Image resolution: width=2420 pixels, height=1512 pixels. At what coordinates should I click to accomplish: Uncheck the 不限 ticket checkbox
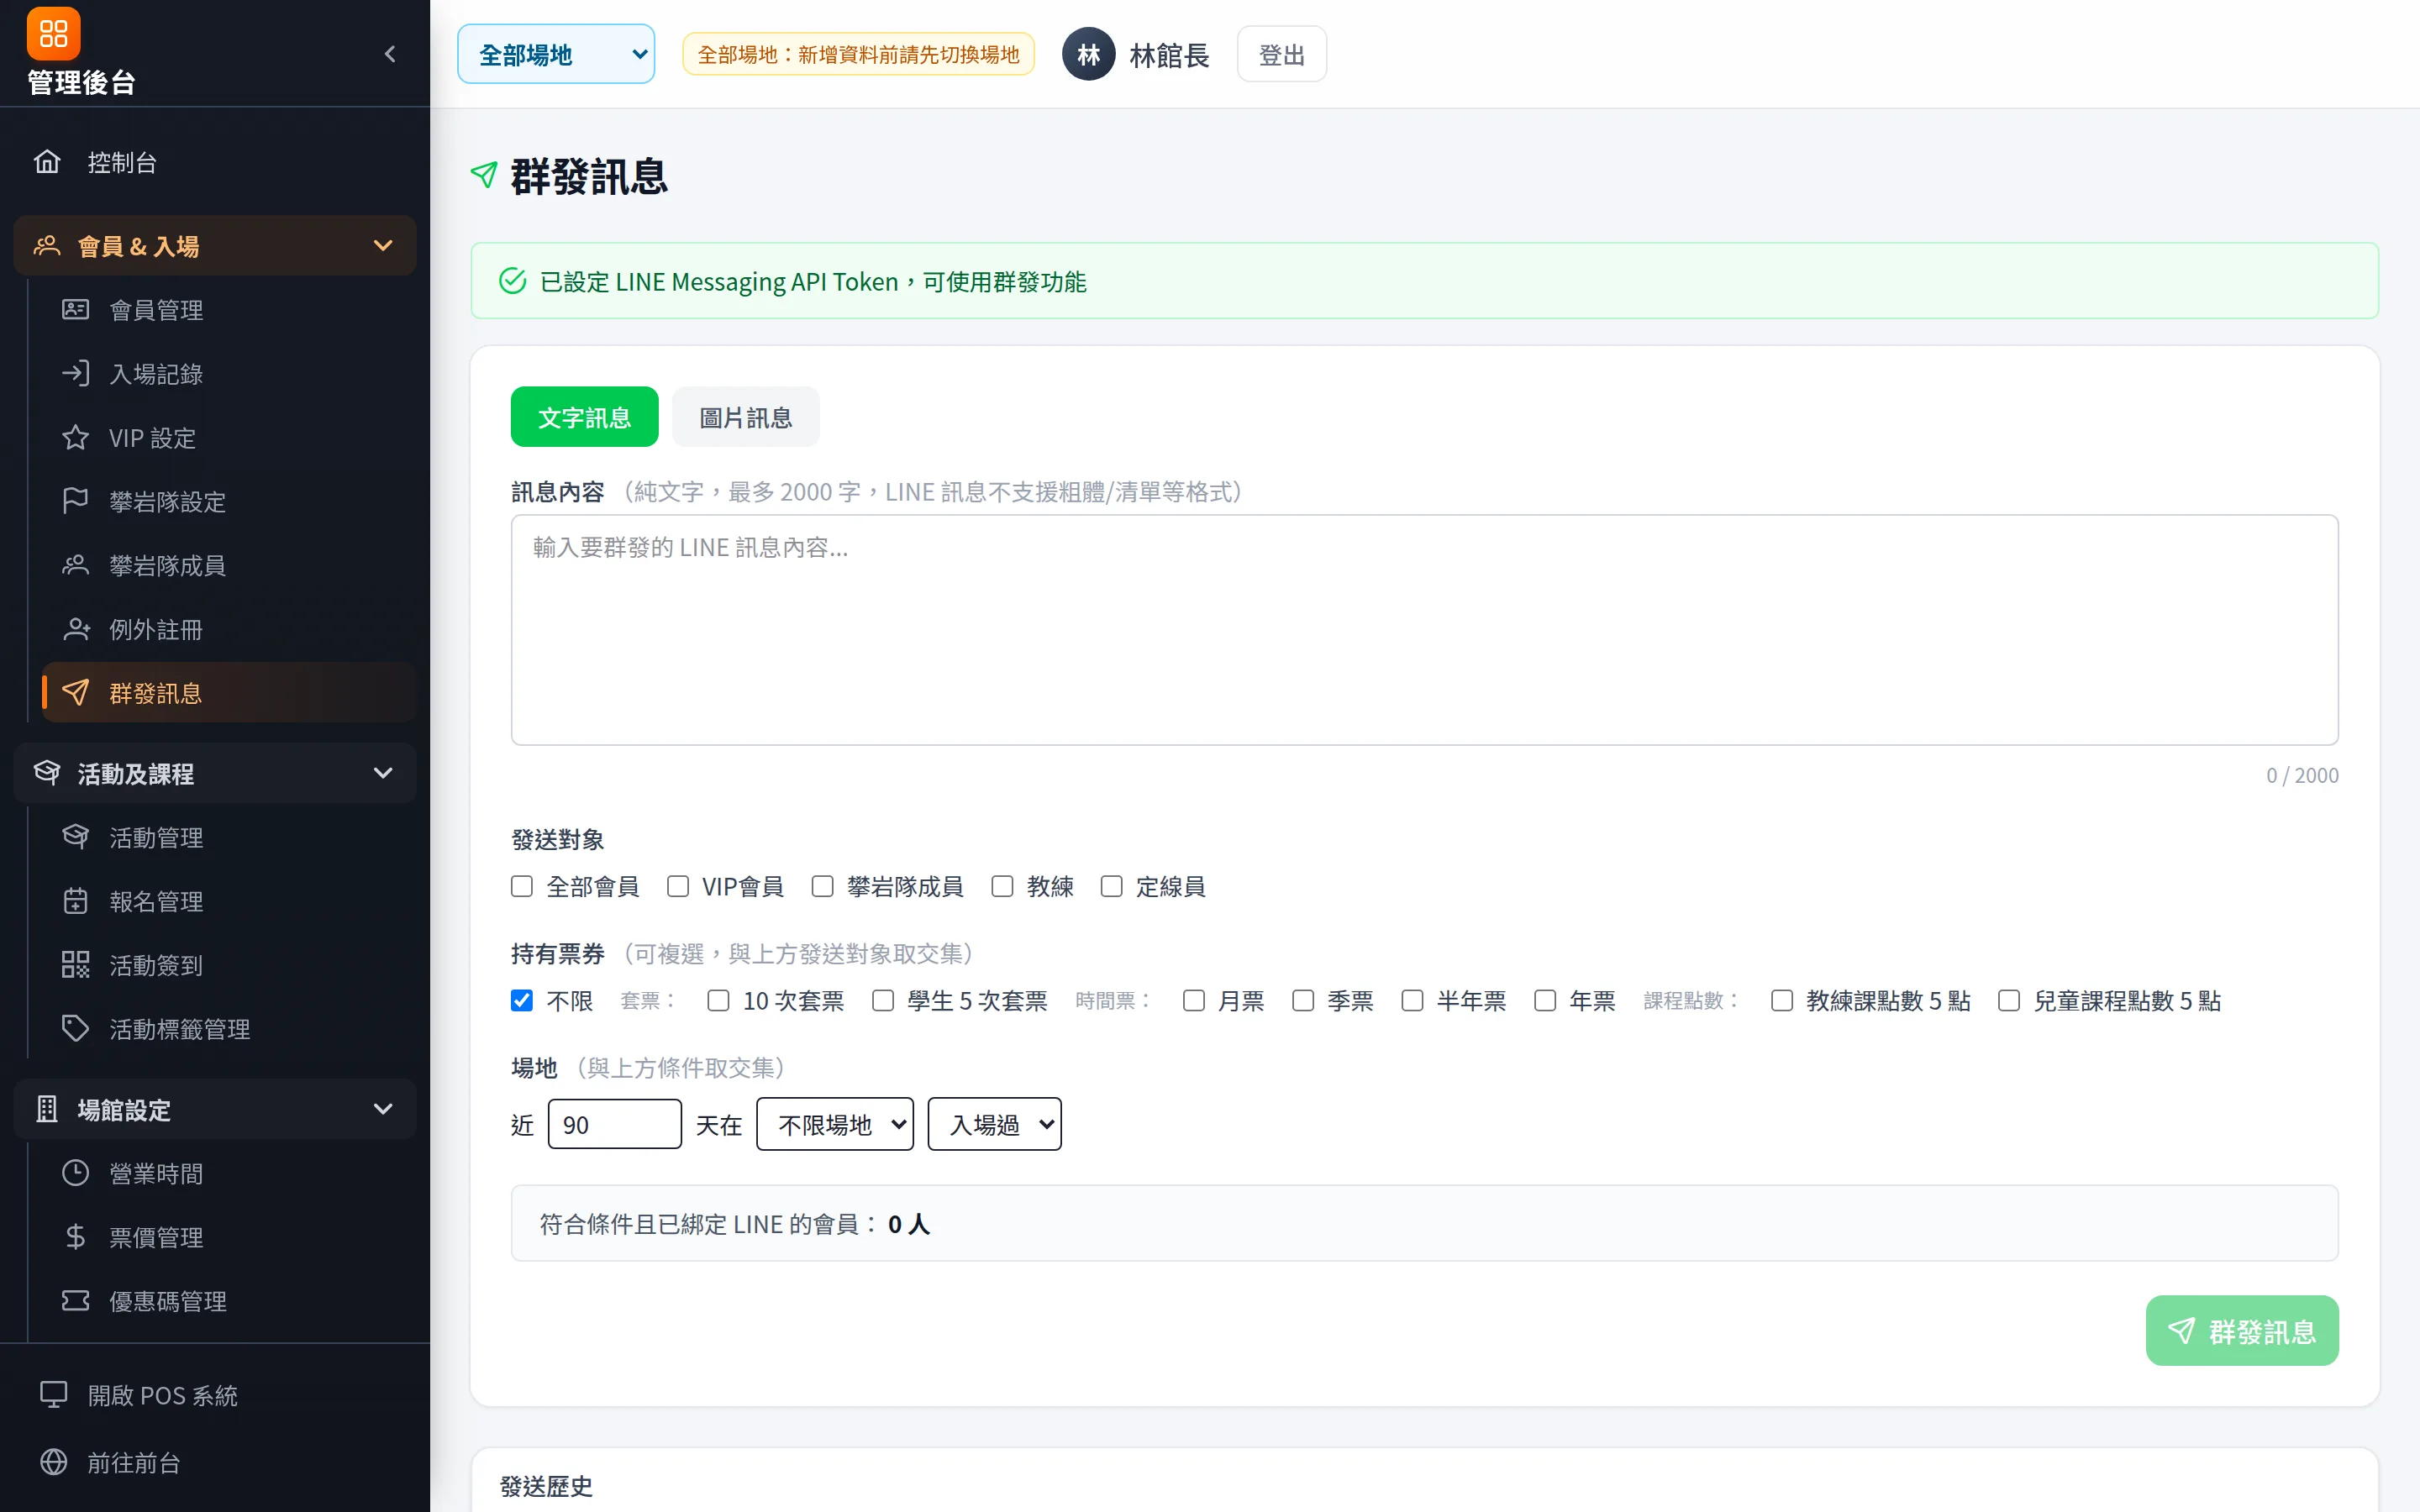pyautogui.click(x=522, y=1001)
